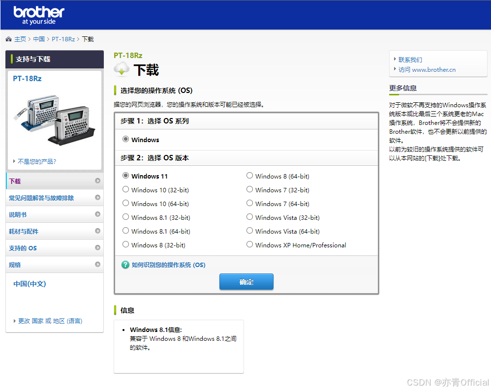
Task: Pick Windows 8 (64-bit) option
Action: [x=249, y=175]
